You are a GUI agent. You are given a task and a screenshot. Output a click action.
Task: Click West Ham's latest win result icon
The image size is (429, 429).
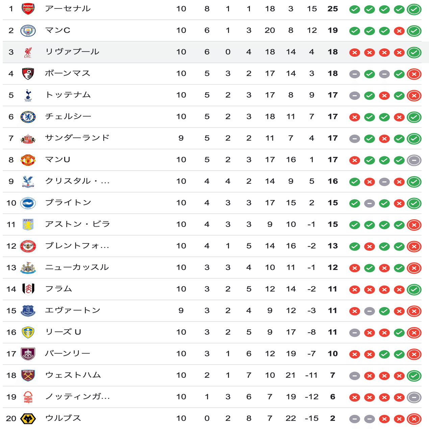click(413, 375)
